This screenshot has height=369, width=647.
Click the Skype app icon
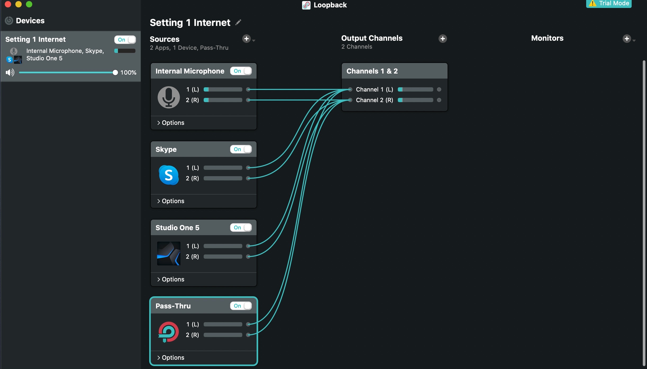(x=168, y=175)
